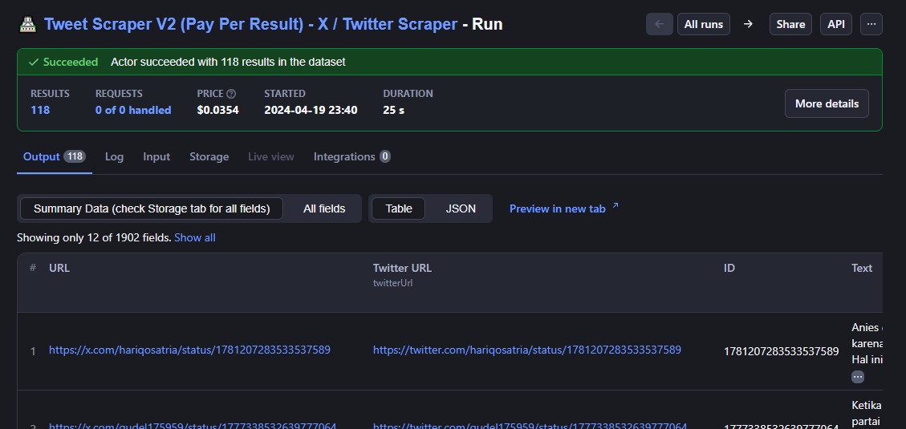Image resolution: width=906 pixels, height=429 pixels.
Task: Click the price info question mark icon
Action: click(x=231, y=94)
